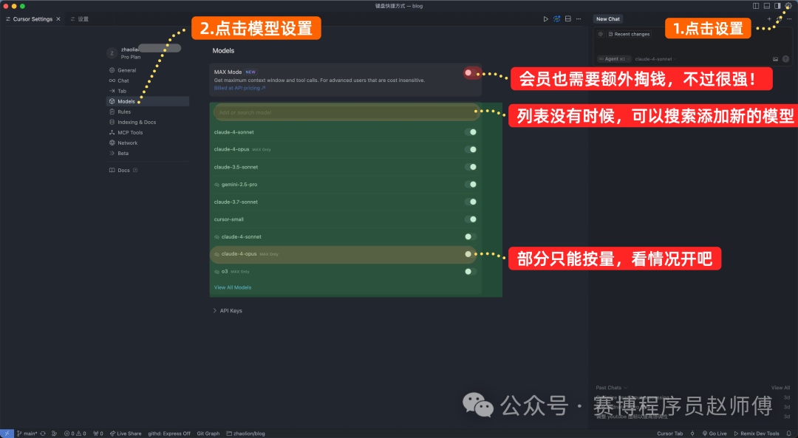Toggle the first claude-4-sonnet model switch

(470, 132)
